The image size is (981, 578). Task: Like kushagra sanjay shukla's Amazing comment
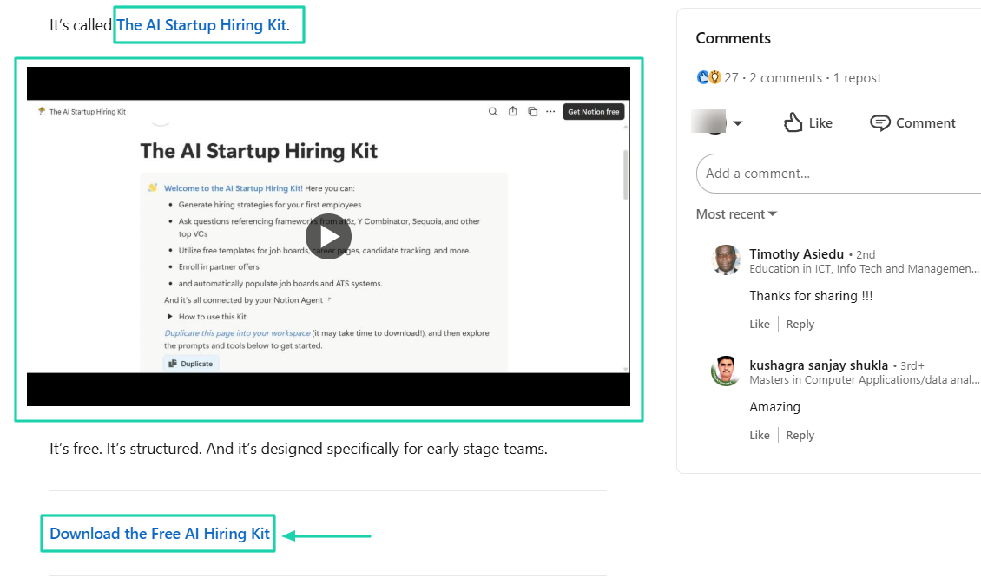[x=760, y=436]
